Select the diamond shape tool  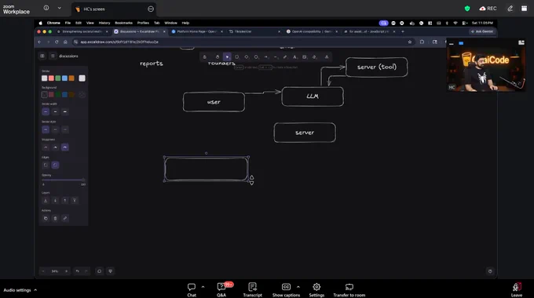pyautogui.click(x=247, y=56)
